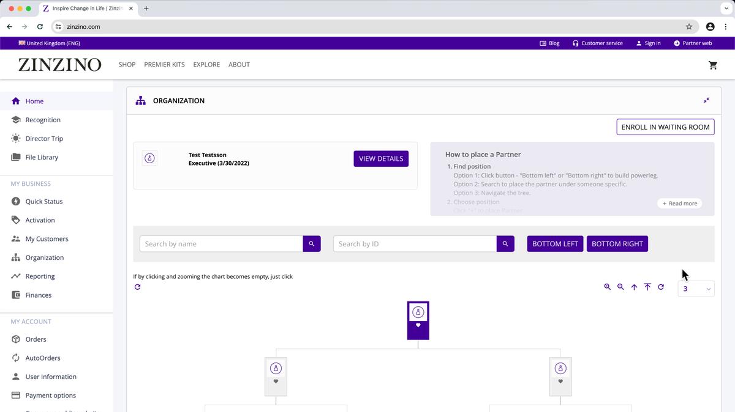Viewport: 735px width, 412px height.
Task: Open the SHOP menu
Action: coord(127,65)
